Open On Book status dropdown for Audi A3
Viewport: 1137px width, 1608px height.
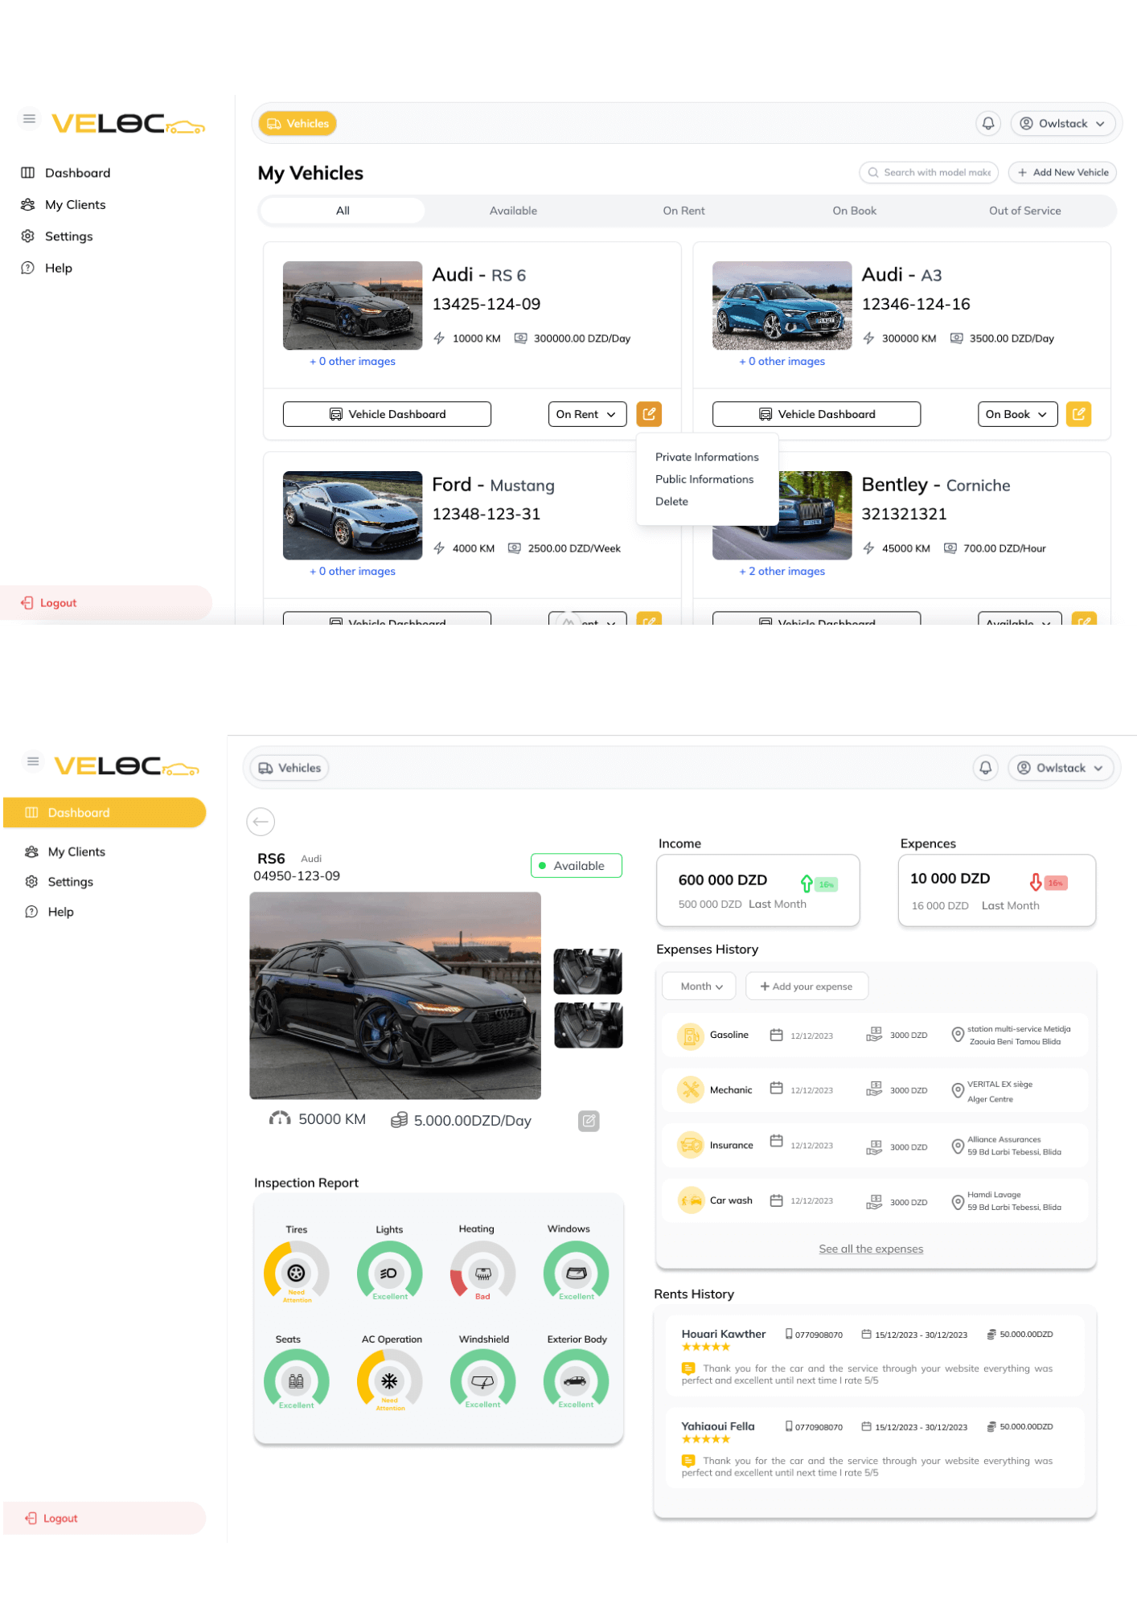point(1017,414)
